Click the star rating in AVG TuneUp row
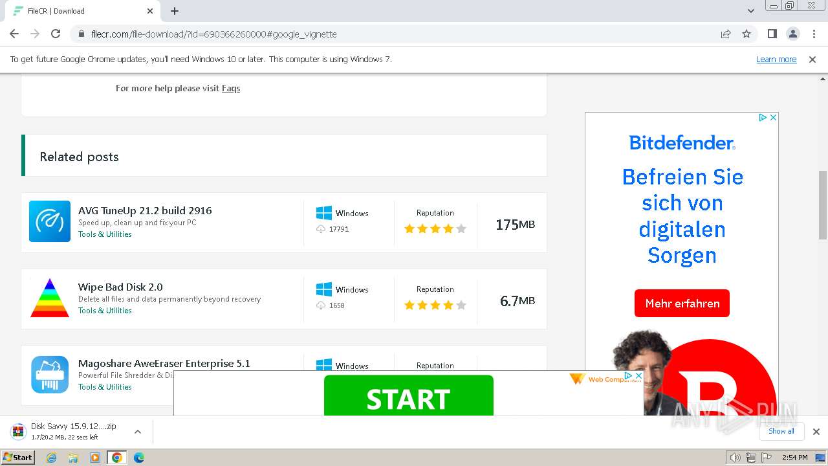The height and width of the screenshot is (466, 828). (435, 228)
